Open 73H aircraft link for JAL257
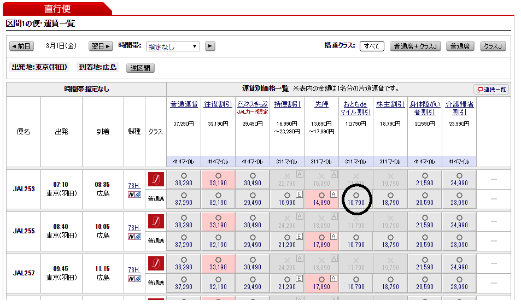The width and height of the screenshot is (521, 306). pos(133,270)
